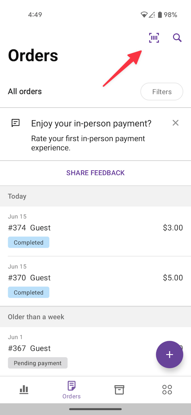Open order #374 Guest
Image resolution: width=191 pixels, height=415 pixels.
(x=95, y=231)
